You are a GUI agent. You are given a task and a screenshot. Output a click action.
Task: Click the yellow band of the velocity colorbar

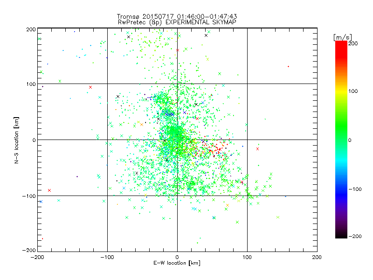pos(341,91)
